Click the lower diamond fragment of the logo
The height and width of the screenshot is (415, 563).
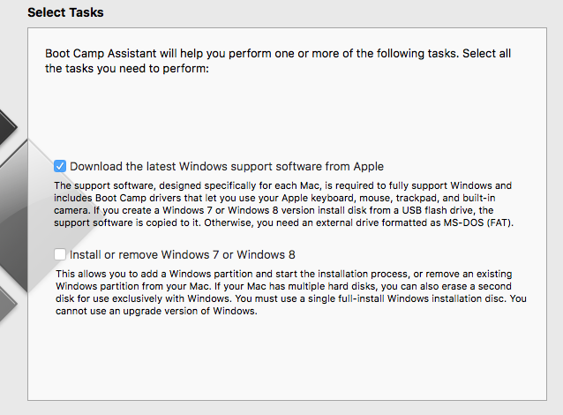click(x=7, y=296)
